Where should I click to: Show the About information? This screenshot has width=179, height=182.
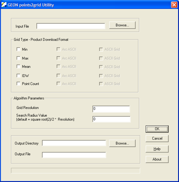[x=157, y=159]
